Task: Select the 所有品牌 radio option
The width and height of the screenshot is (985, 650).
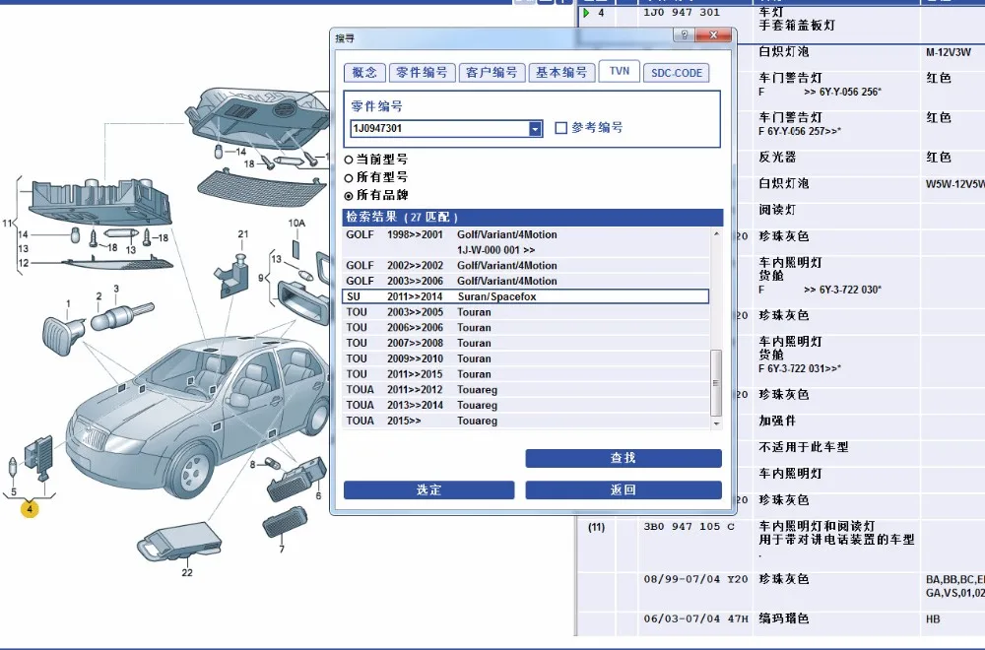Action: pyautogui.click(x=349, y=195)
